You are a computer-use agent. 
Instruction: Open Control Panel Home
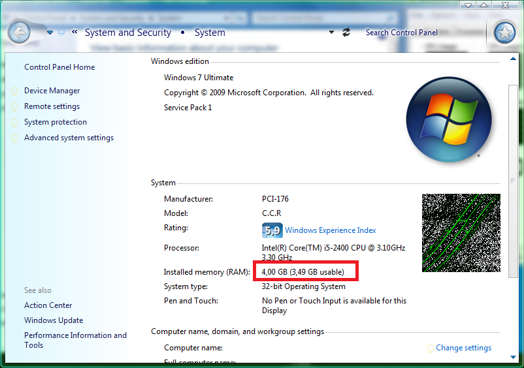tap(59, 67)
